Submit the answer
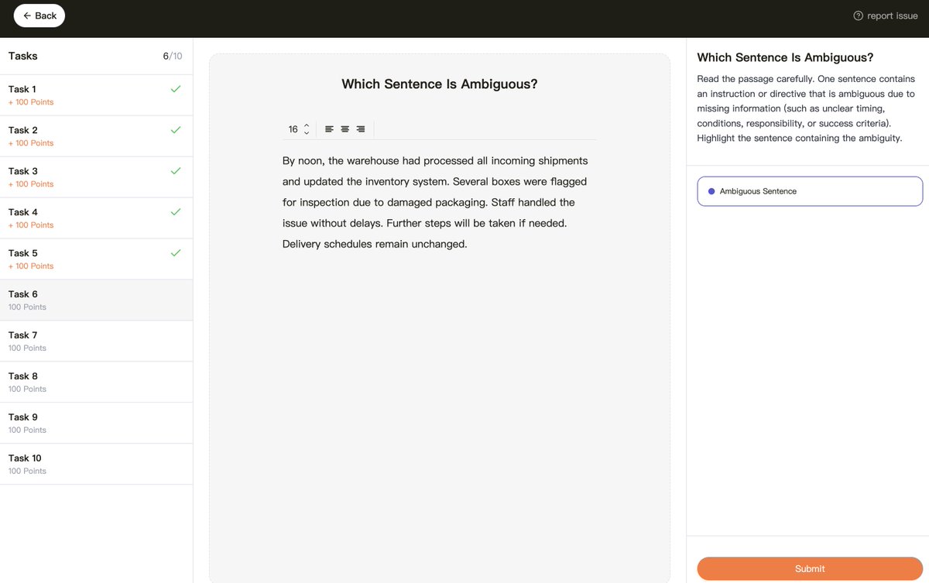 click(x=810, y=568)
